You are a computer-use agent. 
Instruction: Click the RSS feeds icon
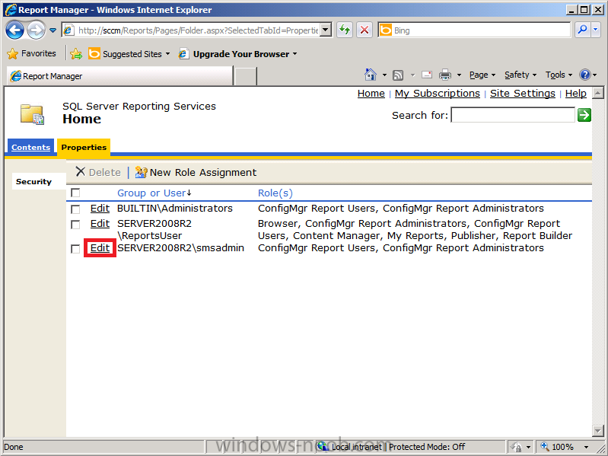point(398,75)
